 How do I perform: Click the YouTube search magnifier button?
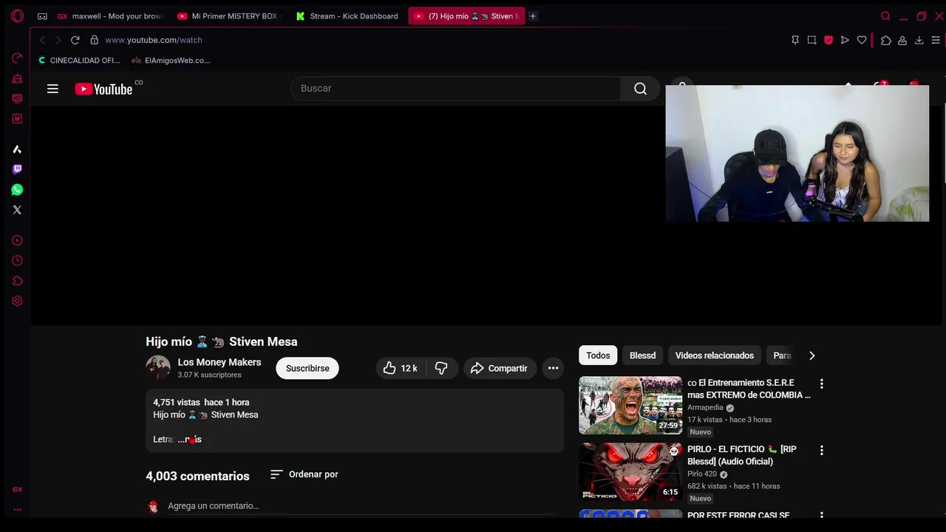[x=640, y=89]
